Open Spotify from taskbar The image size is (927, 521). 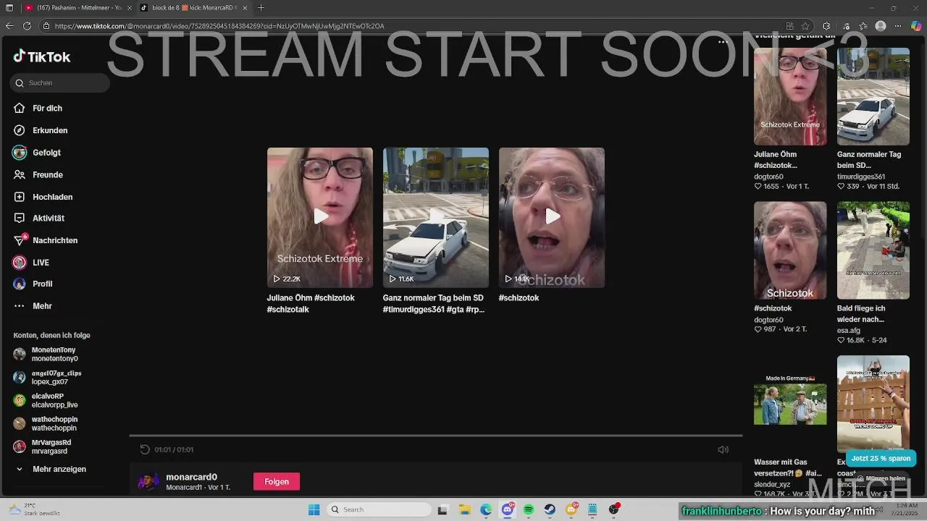coord(529,509)
